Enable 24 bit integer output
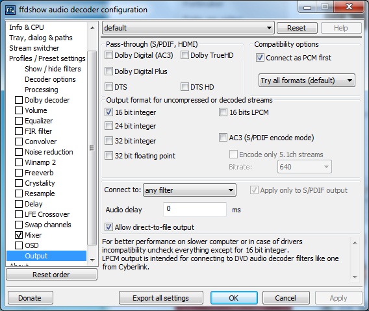369x311 pixels. 108,126
